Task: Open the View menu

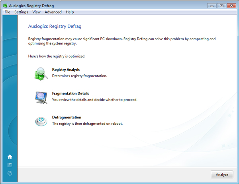Action: (36, 12)
